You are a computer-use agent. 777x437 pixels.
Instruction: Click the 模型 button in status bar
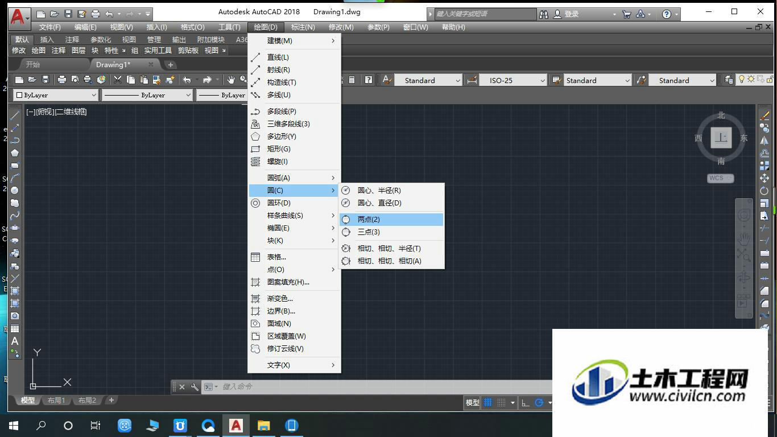[472, 402]
